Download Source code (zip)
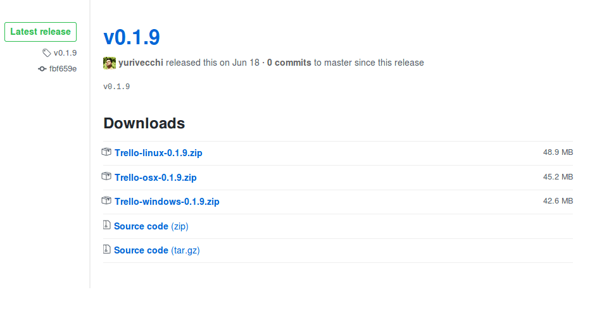 (x=151, y=226)
